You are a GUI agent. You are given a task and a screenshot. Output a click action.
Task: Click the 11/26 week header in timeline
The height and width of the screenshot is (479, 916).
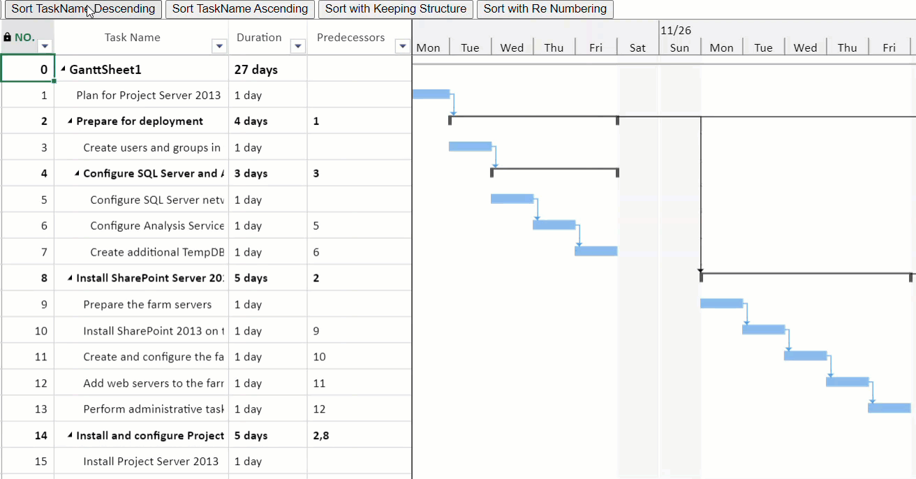676,30
